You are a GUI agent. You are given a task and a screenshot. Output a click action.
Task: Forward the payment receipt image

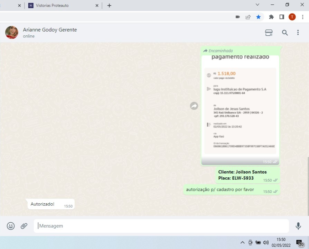click(194, 106)
